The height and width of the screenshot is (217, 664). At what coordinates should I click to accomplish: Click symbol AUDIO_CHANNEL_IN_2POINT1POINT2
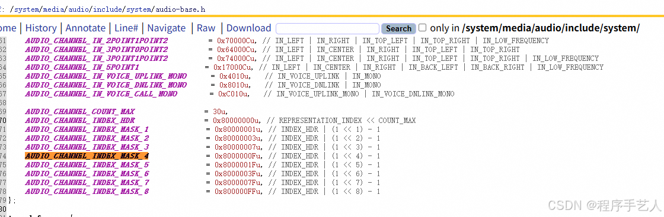point(97,41)
